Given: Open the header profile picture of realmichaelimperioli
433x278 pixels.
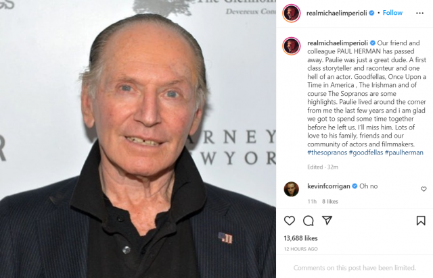Looking at the screenshot, I should coord(292,13).
